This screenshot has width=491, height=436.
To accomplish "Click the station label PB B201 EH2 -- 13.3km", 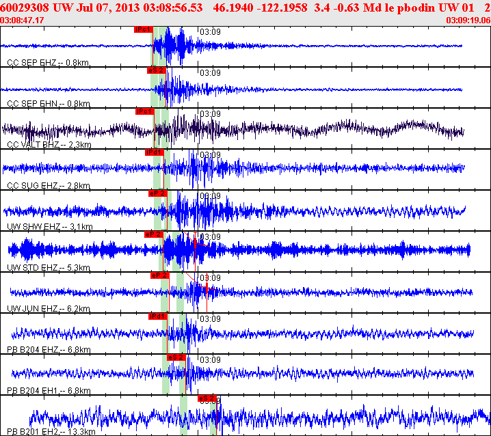I will (x=51, y=432).
